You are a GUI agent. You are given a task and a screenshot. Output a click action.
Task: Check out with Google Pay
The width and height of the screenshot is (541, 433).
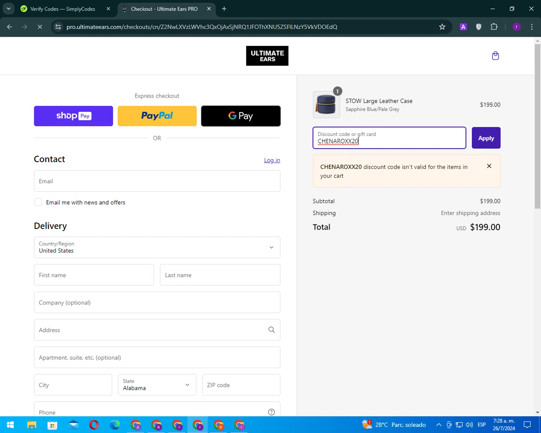[x=241, y=116]
